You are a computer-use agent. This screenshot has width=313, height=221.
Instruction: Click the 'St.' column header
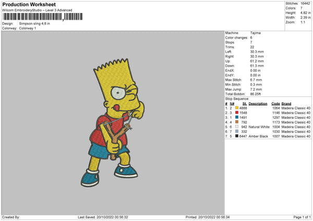pyautogui.click(x=245, y=104)
